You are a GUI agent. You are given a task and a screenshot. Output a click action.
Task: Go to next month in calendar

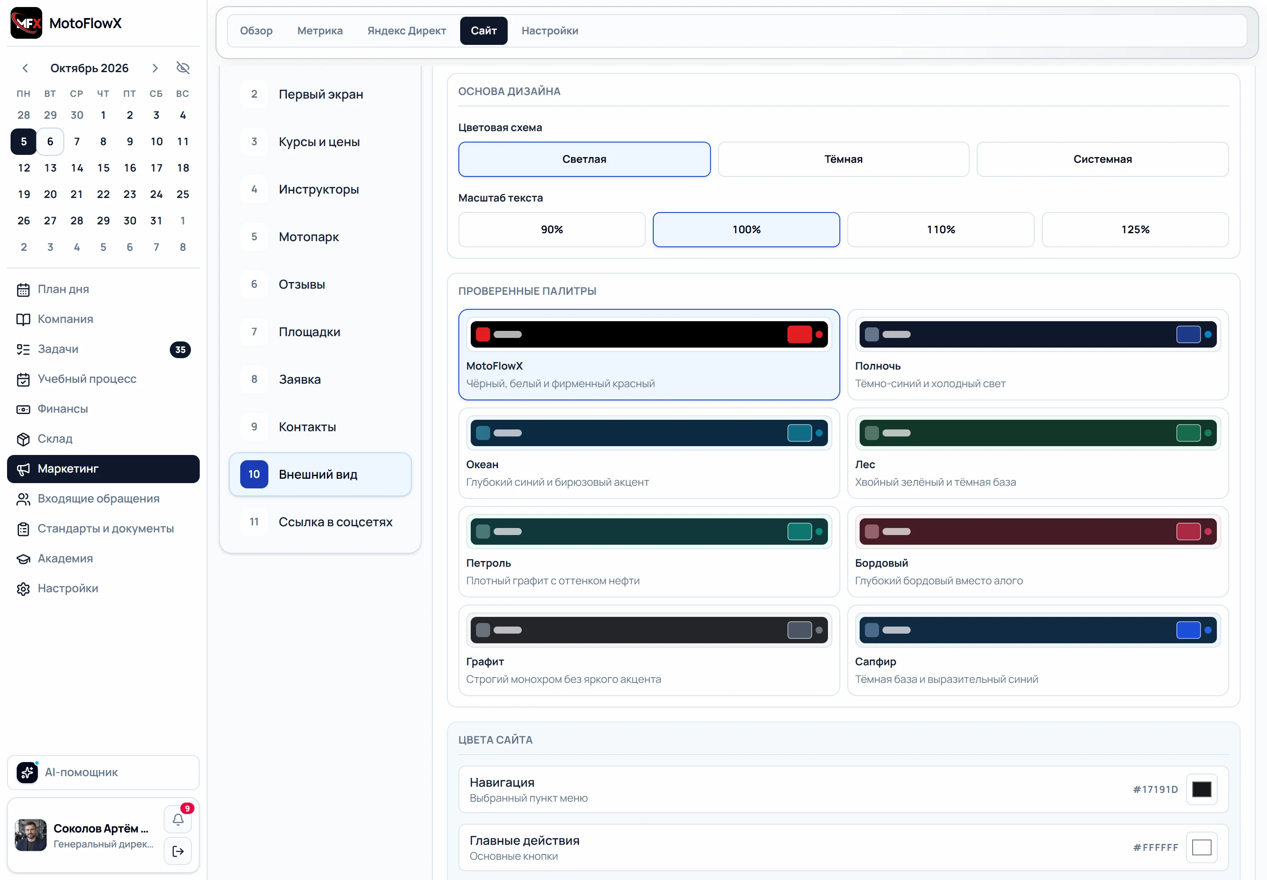[155, 68]
